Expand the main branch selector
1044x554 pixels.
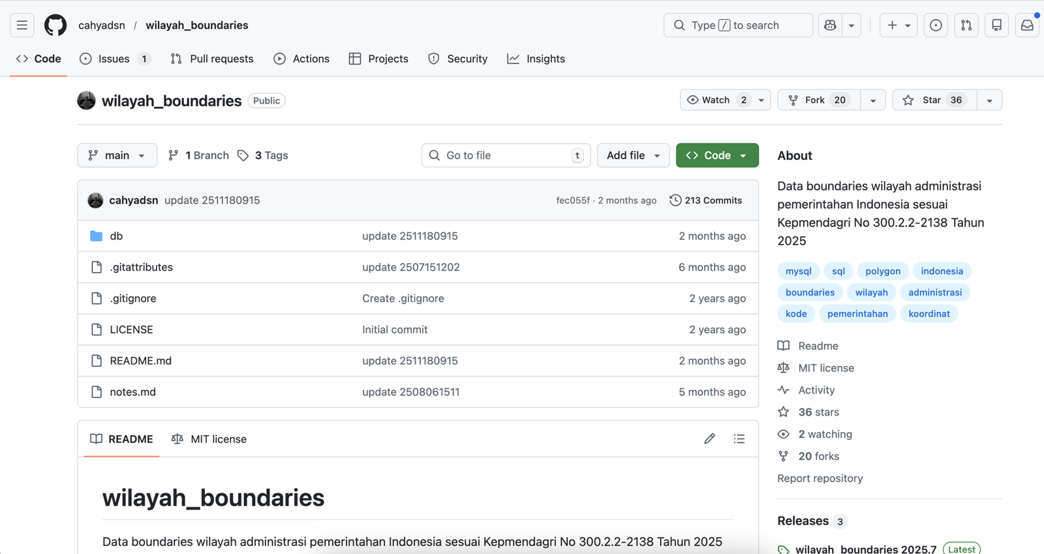pyautogui.click(x=117, y=155)
